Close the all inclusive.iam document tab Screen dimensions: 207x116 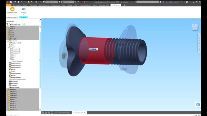coord(85,113)
